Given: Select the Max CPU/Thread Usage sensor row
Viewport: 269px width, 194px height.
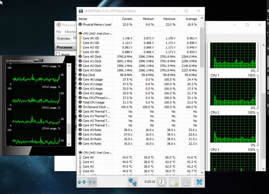Looking at the screenshot, I should (x=138, y=98).
